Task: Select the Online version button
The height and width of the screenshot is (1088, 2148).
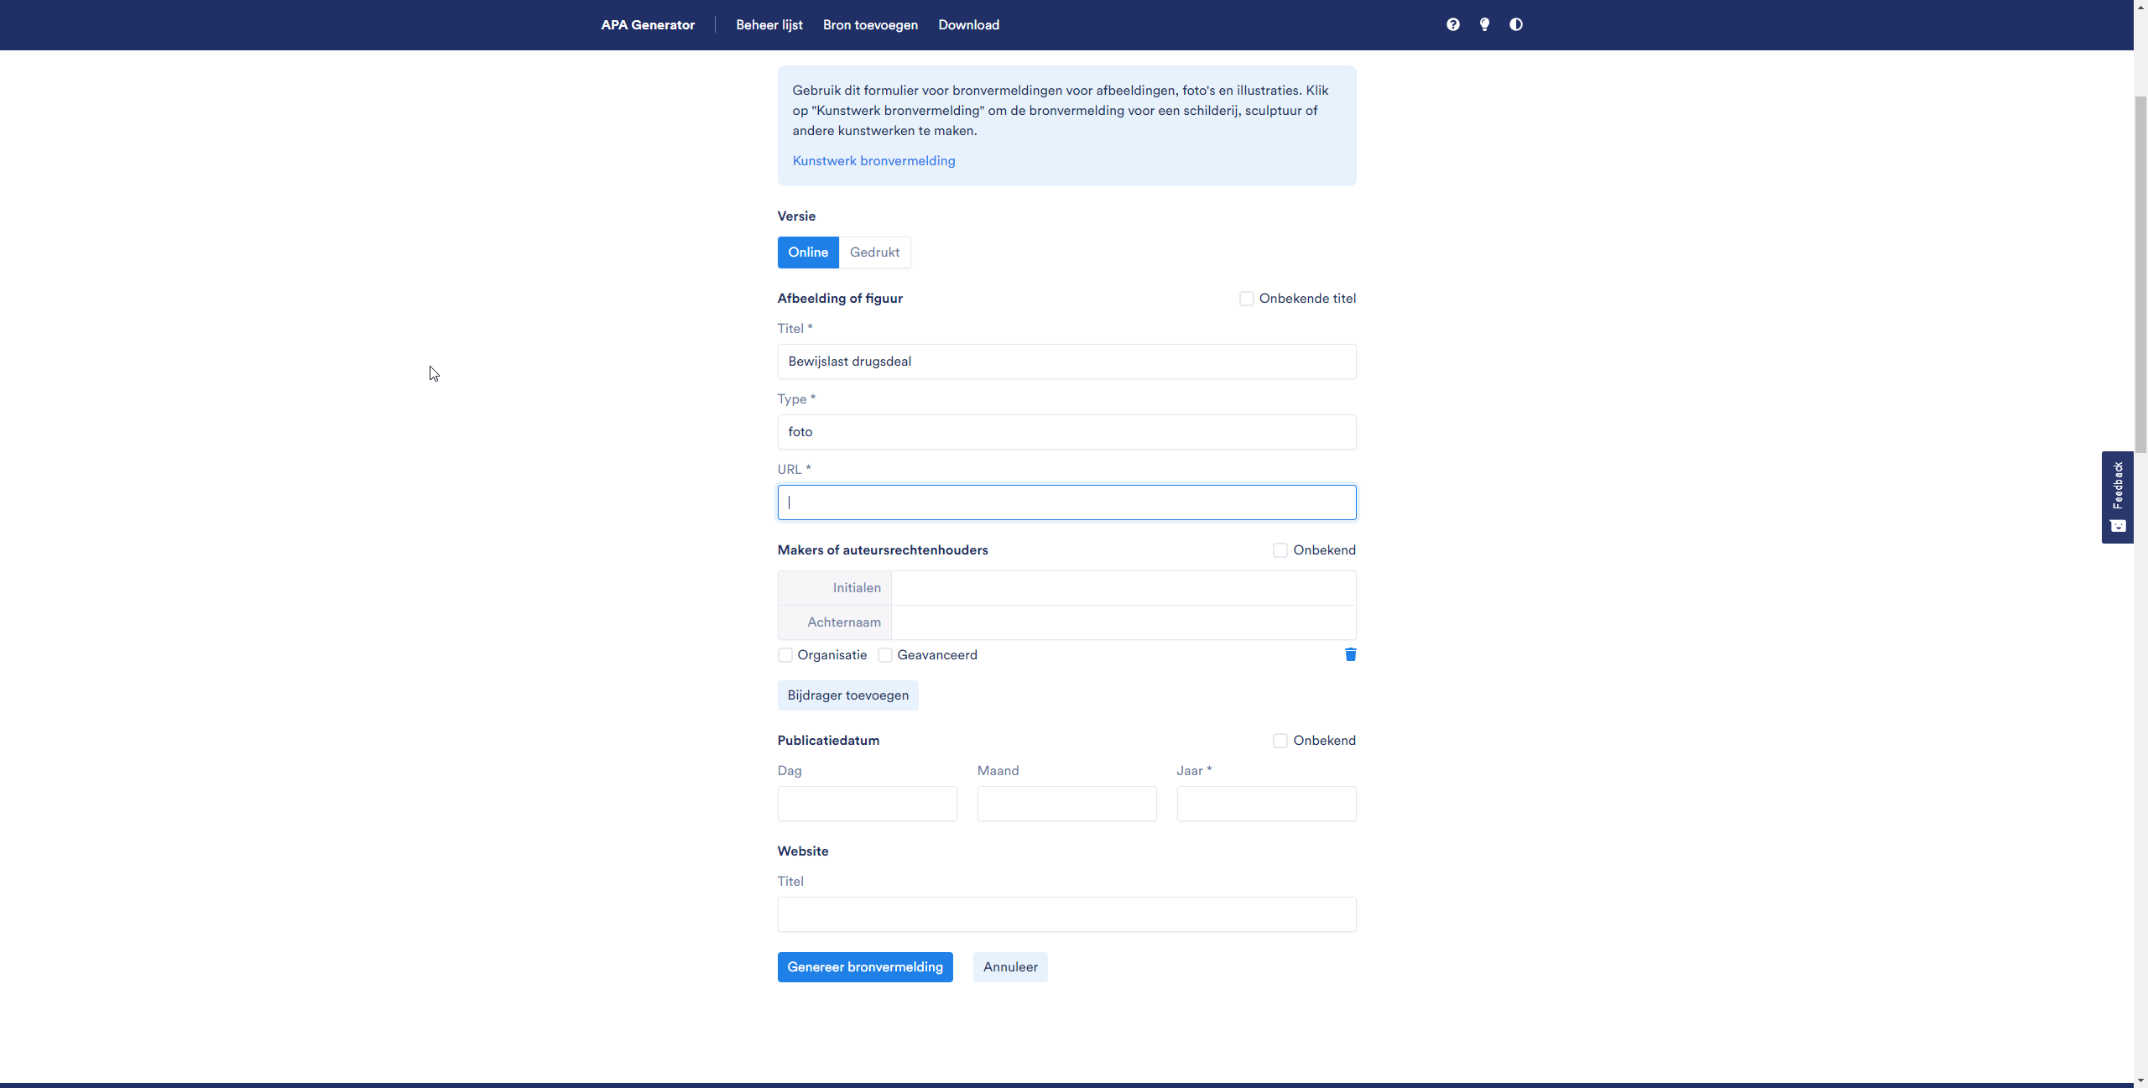Action: (x=807, y=252)
